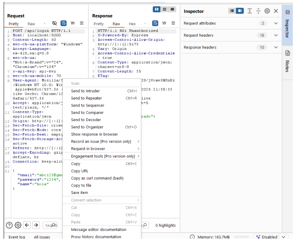
Task: Click POST /api/login request line
Action: coord(41,31)
